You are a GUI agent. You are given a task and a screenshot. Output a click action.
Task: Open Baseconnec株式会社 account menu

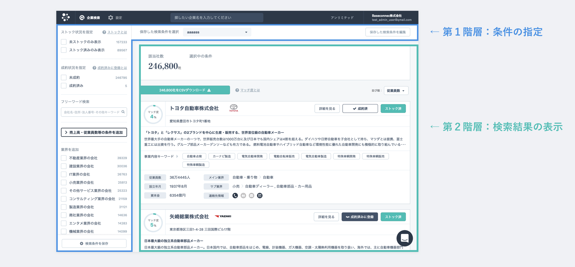point(391,18)
